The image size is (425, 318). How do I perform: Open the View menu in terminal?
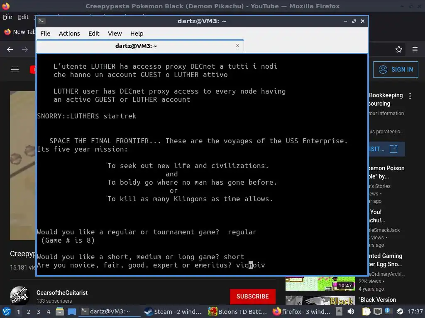tap(115, 33)
